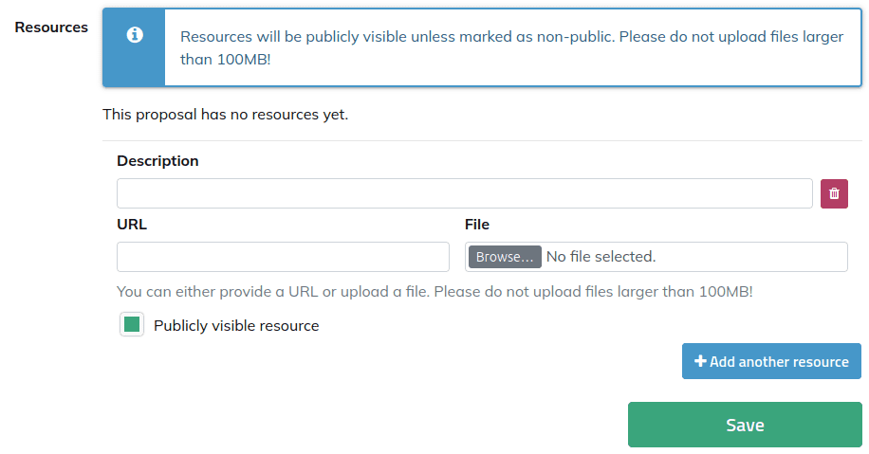Click the Browse… file button

[x=505, y=257]
